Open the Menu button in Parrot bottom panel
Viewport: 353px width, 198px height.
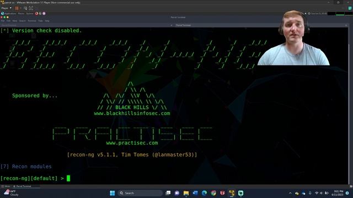click(6, 186)
